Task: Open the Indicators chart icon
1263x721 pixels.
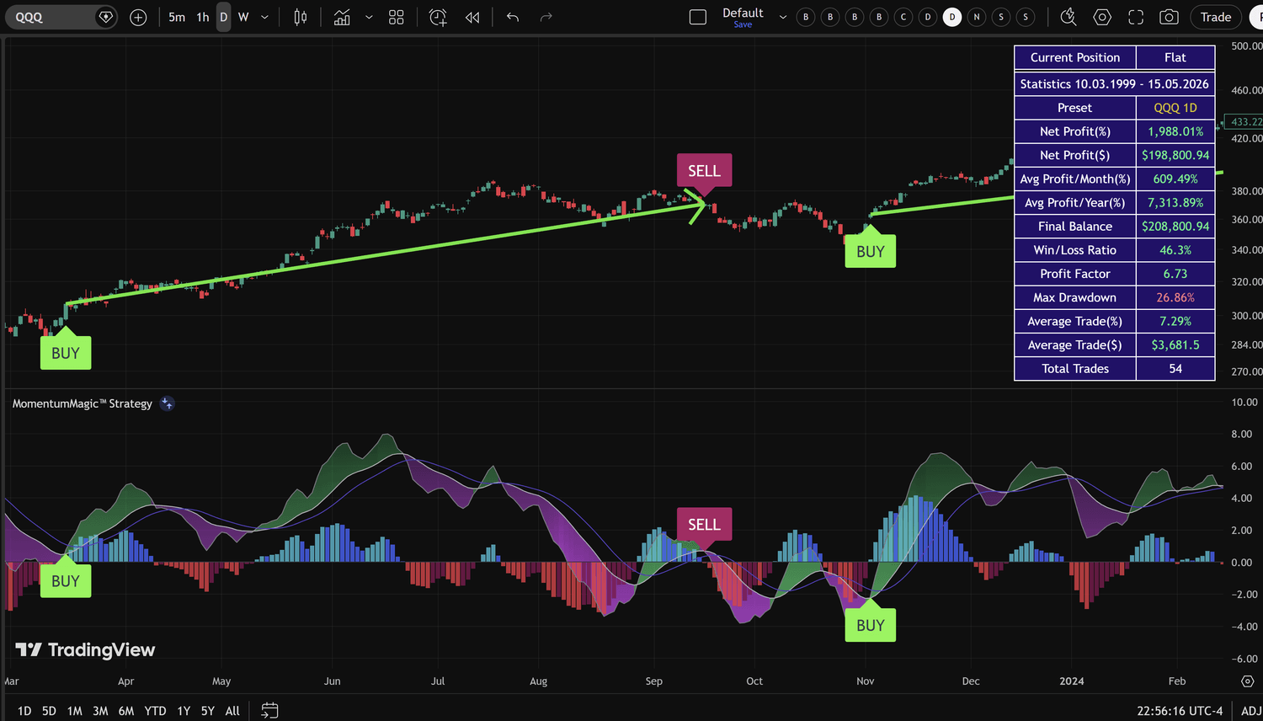Action: point(342,17)
